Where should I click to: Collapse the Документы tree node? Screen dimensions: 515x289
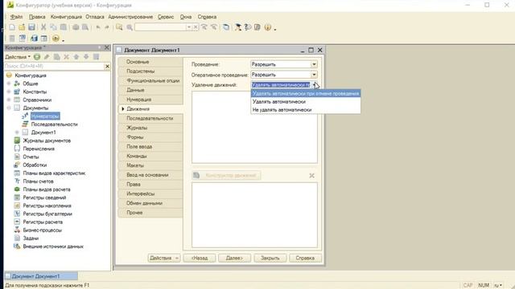tap(9, 108)
